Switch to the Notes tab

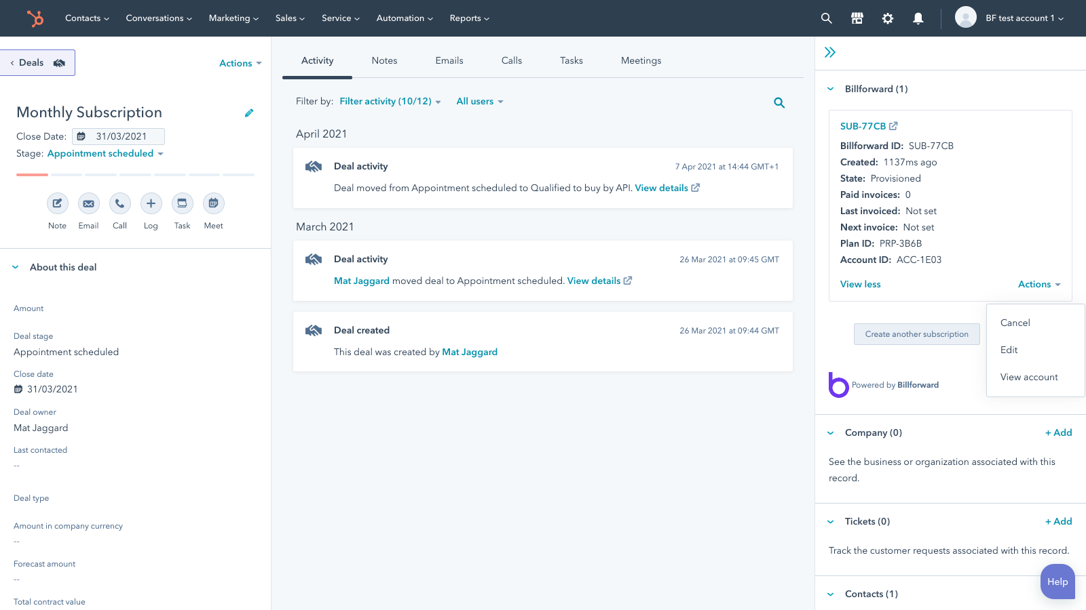click(384, 60)
